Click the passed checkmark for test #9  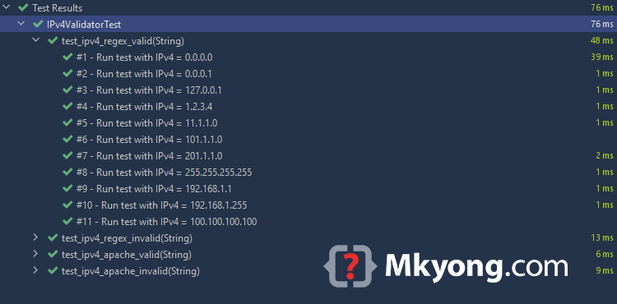(x=67, y=188)
